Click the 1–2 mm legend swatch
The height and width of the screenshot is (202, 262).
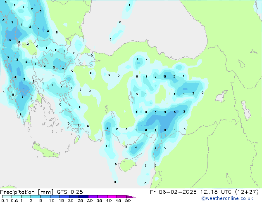pos(26,197)
